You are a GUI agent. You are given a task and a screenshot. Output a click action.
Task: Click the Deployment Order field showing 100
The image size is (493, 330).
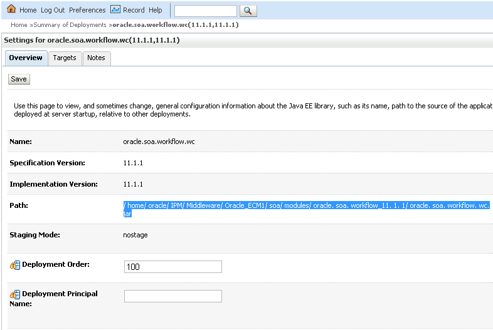point(173,267)
